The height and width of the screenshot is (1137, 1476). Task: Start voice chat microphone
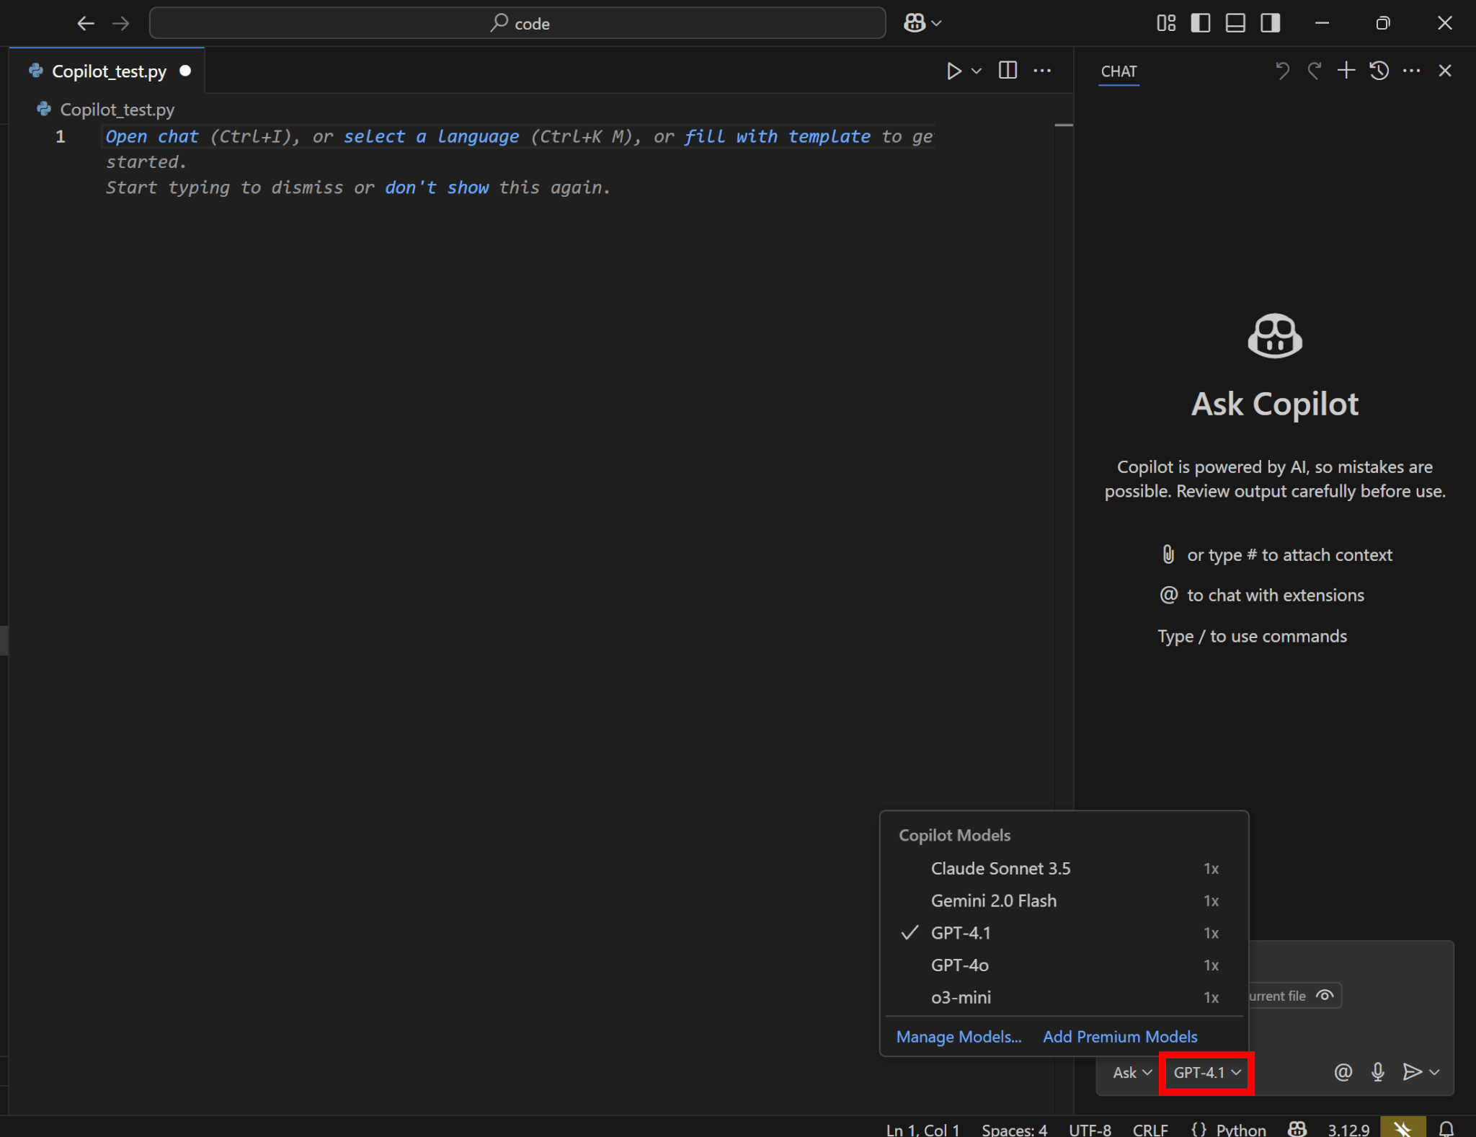[1378, 1072]
